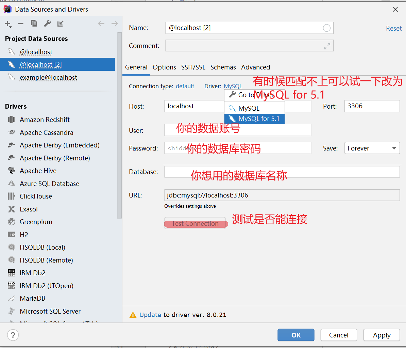Switch to the Options tab
This screenshot has width=406, height=348.
click(x=164, y=67)
